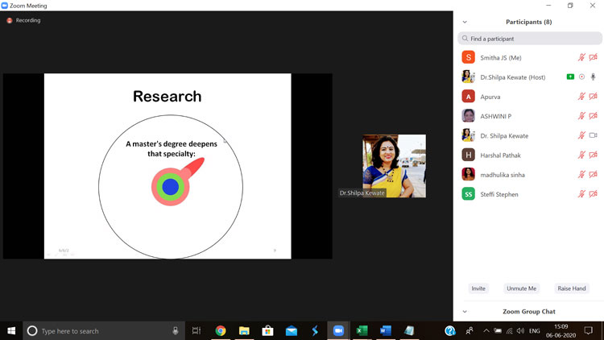
Task: Show hidden system tray icons arrow
Action: pos(486,330)
